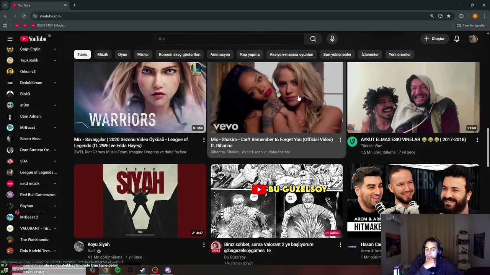Screen dimensions: 490x275
Task: Click the search magnifier button
Action: pyautogui.click(x=313, y=39)
